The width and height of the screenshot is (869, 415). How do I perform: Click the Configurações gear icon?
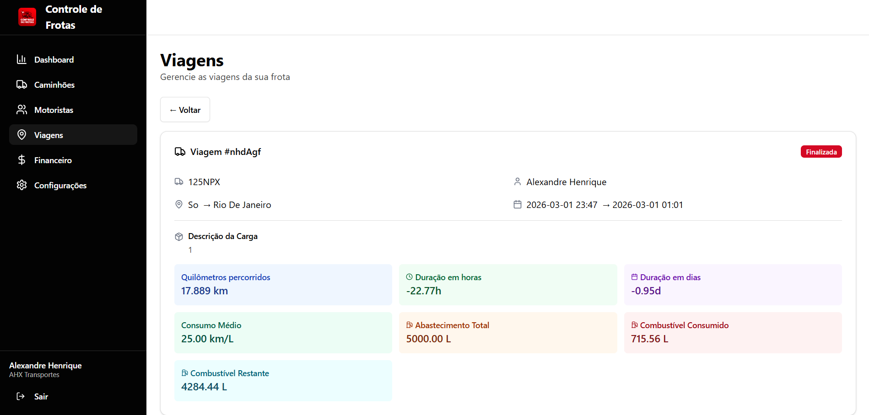(x=22, y=185)
